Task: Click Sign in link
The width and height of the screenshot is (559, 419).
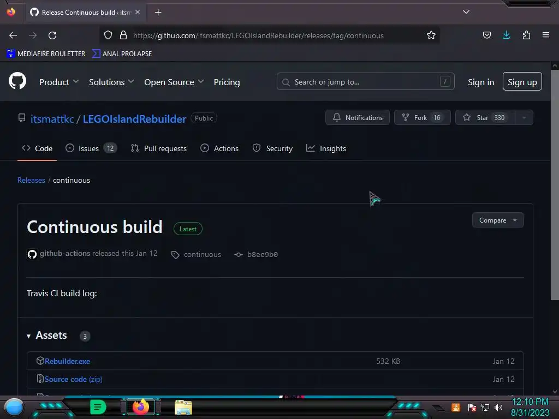Action: coord(481,82)
